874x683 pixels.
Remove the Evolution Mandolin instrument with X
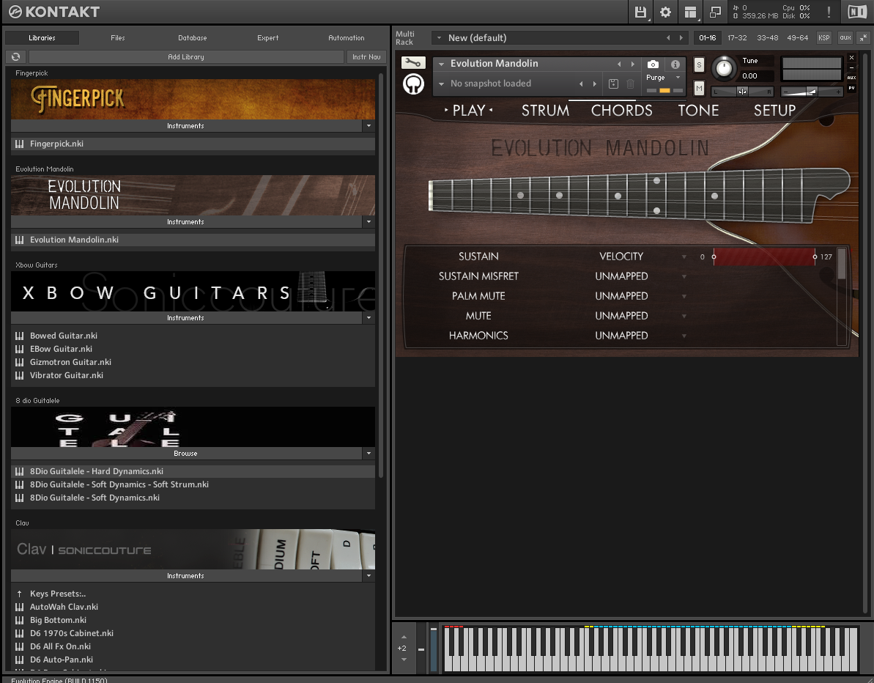pyautogui.click(x=852, y=57)
